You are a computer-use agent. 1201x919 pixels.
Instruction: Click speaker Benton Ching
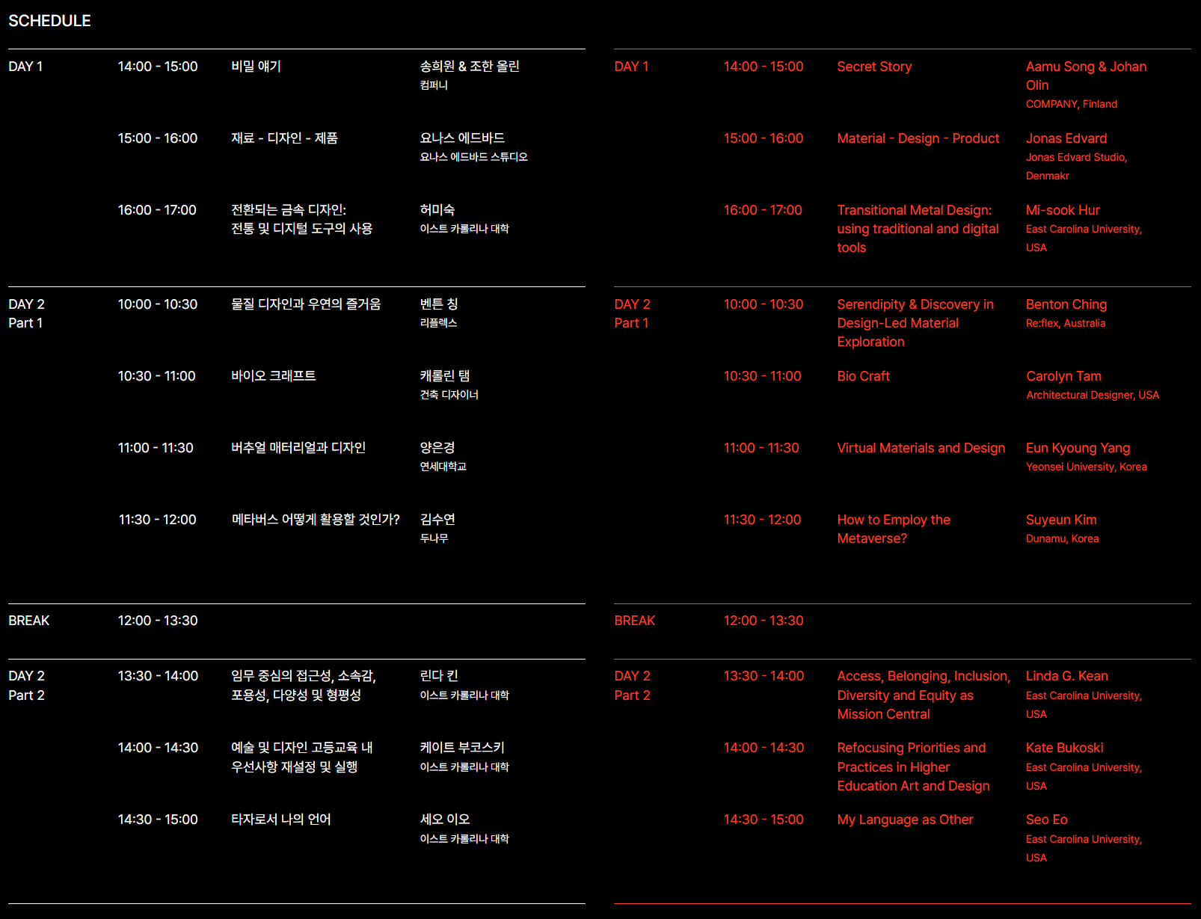[x=1066, y=304]
